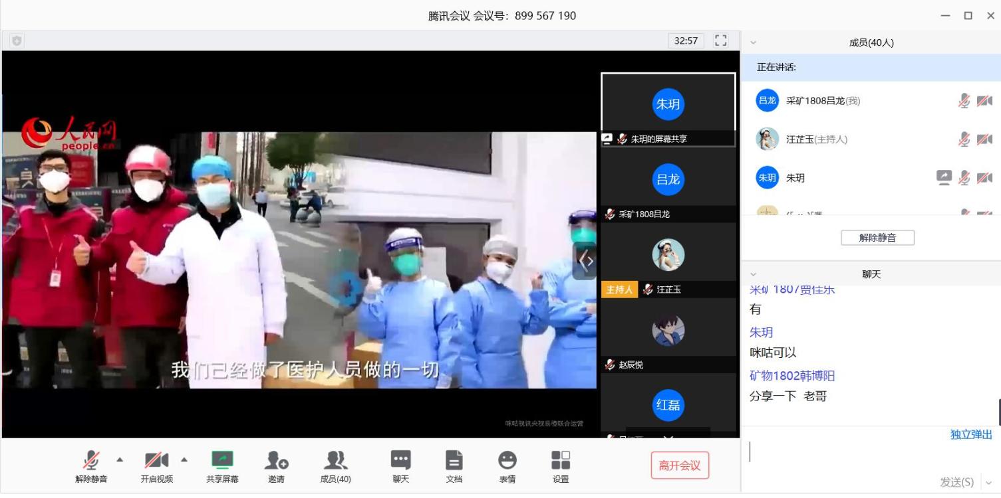Click the security shield icon at top-left
1001x498 pixels.
[x=17, y=41]
